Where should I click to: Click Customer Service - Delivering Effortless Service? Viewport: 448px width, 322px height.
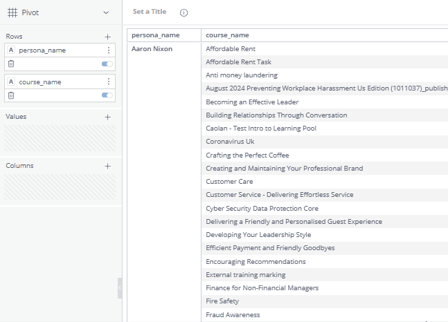click(325, 195)
